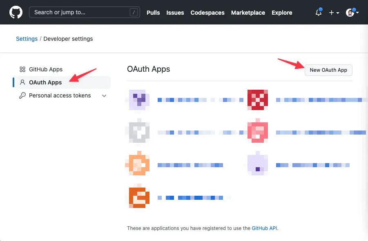
Task: Click the plus icon in the top bar
Action: pyautogui.click(x=331, y=13)
